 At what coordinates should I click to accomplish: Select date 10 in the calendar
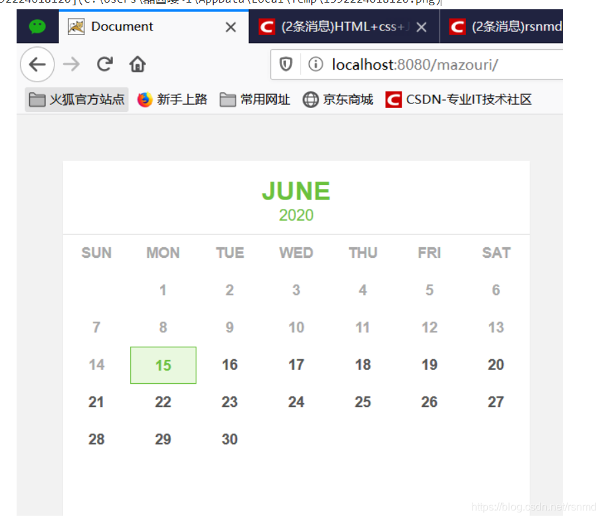(296, 327)
